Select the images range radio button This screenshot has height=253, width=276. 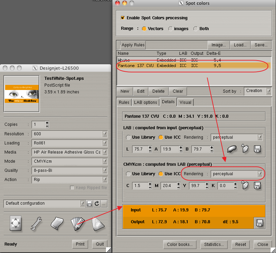170,29
